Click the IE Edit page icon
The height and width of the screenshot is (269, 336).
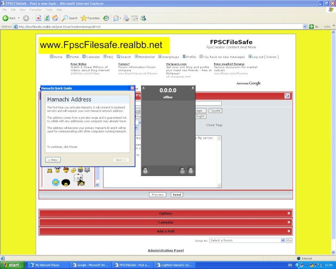(x=134, y=18)
